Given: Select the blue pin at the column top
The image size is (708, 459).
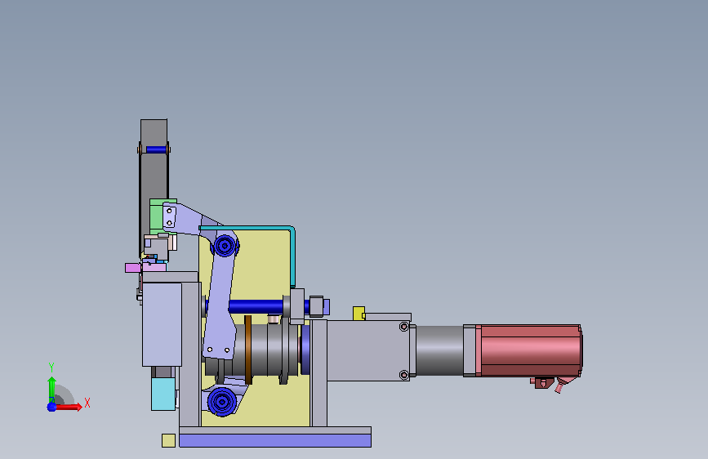Looking at the screenshot, I should pos(156,149).
